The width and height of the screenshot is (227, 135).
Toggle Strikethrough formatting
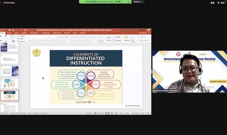click(x=41, y=41)
